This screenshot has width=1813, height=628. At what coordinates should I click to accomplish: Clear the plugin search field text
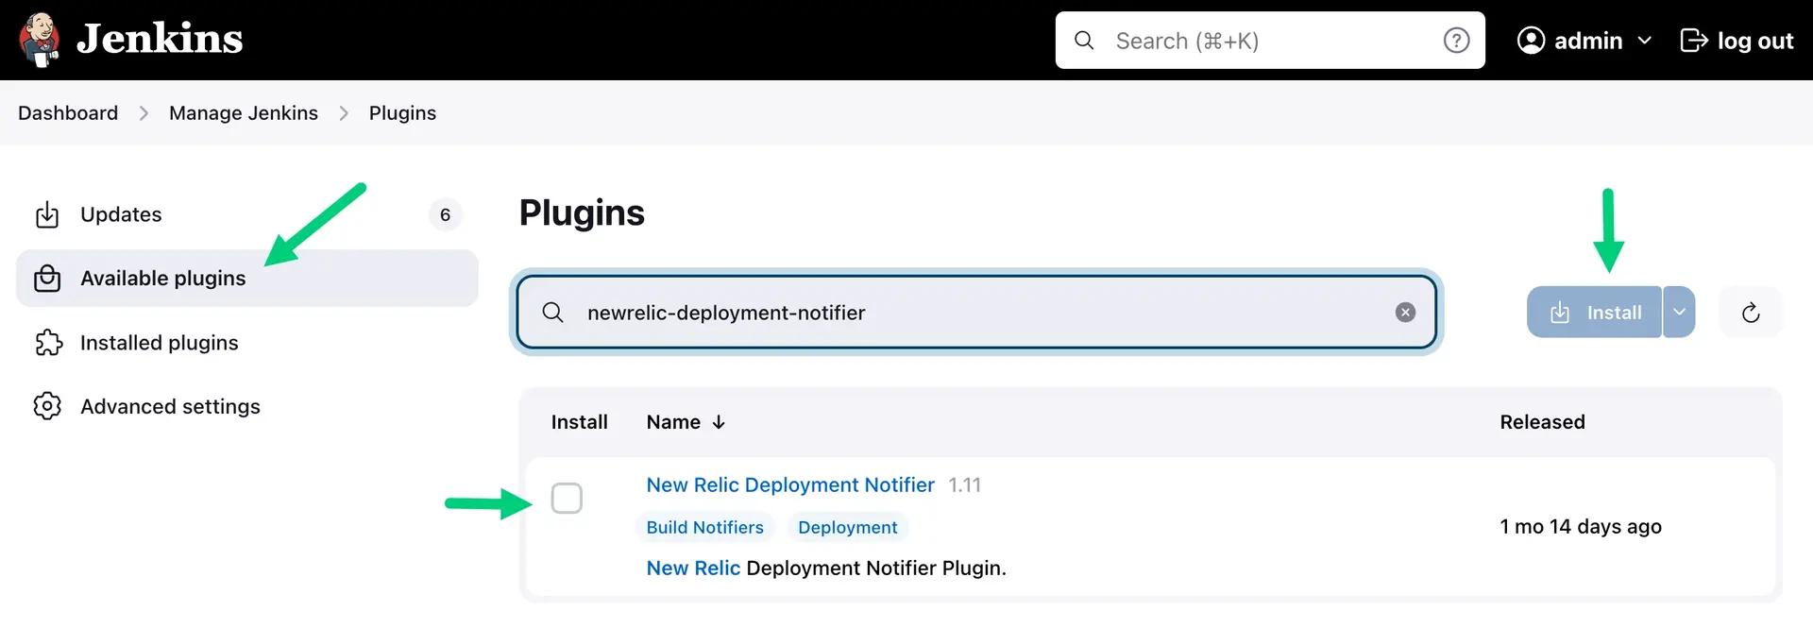[x=1405, y=313]
